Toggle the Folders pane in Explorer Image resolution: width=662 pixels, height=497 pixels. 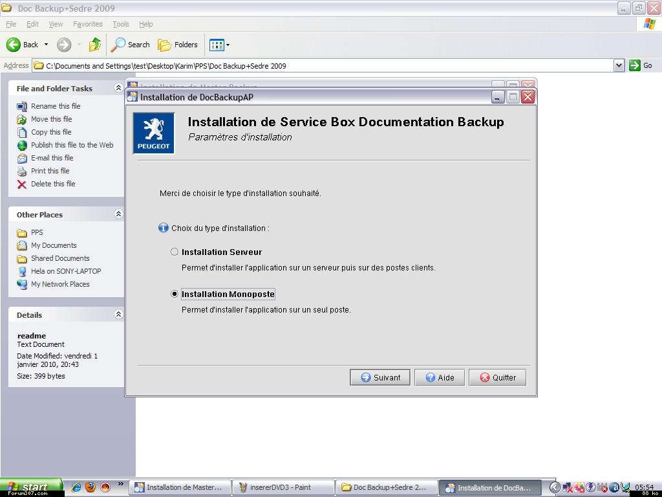177,45
